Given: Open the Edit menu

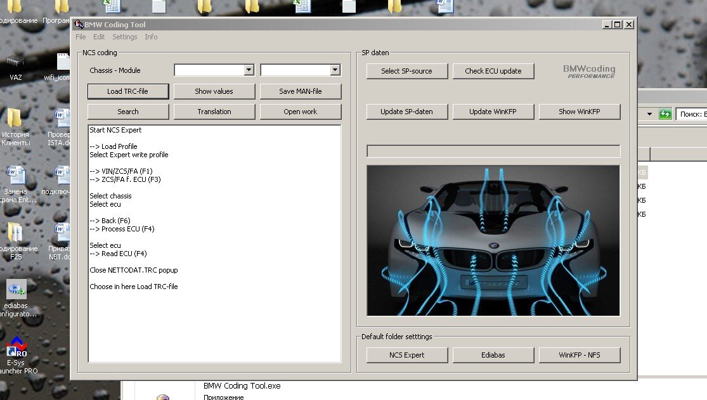Looking at the screenshot, I should [99, 37].
